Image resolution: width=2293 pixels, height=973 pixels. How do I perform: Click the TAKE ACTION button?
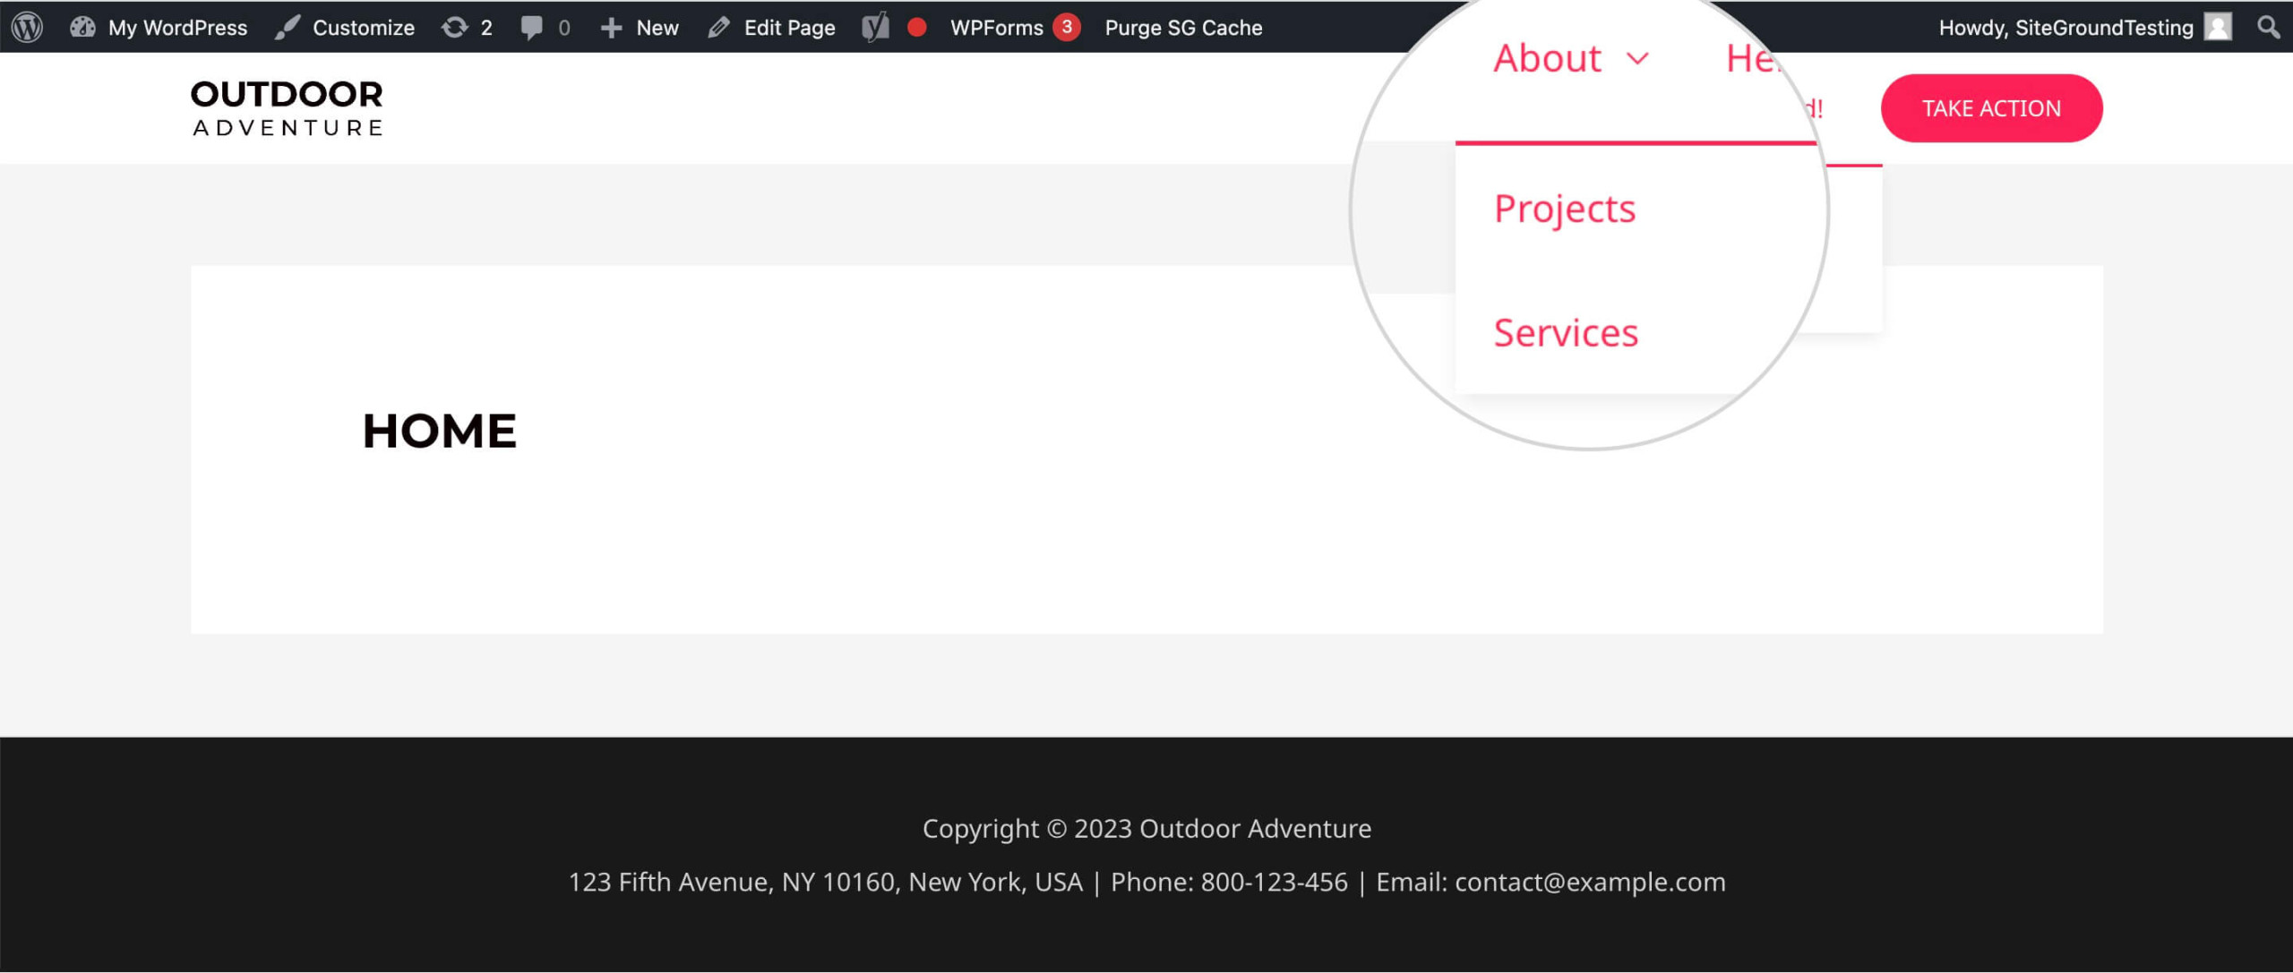pos(1992,107)
